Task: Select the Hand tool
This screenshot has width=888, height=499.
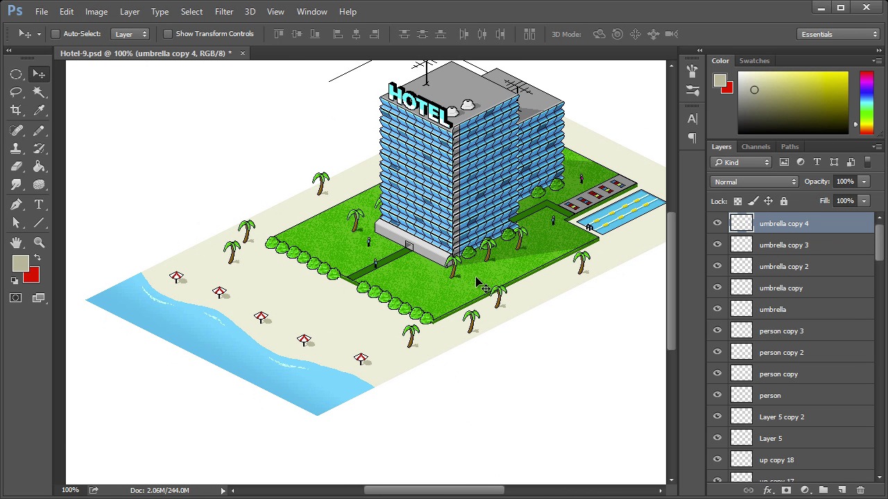Action: pos(16,242)
